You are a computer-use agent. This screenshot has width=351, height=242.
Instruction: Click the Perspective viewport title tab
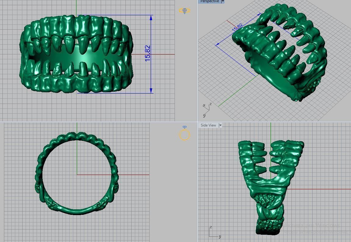click(209, 1)
